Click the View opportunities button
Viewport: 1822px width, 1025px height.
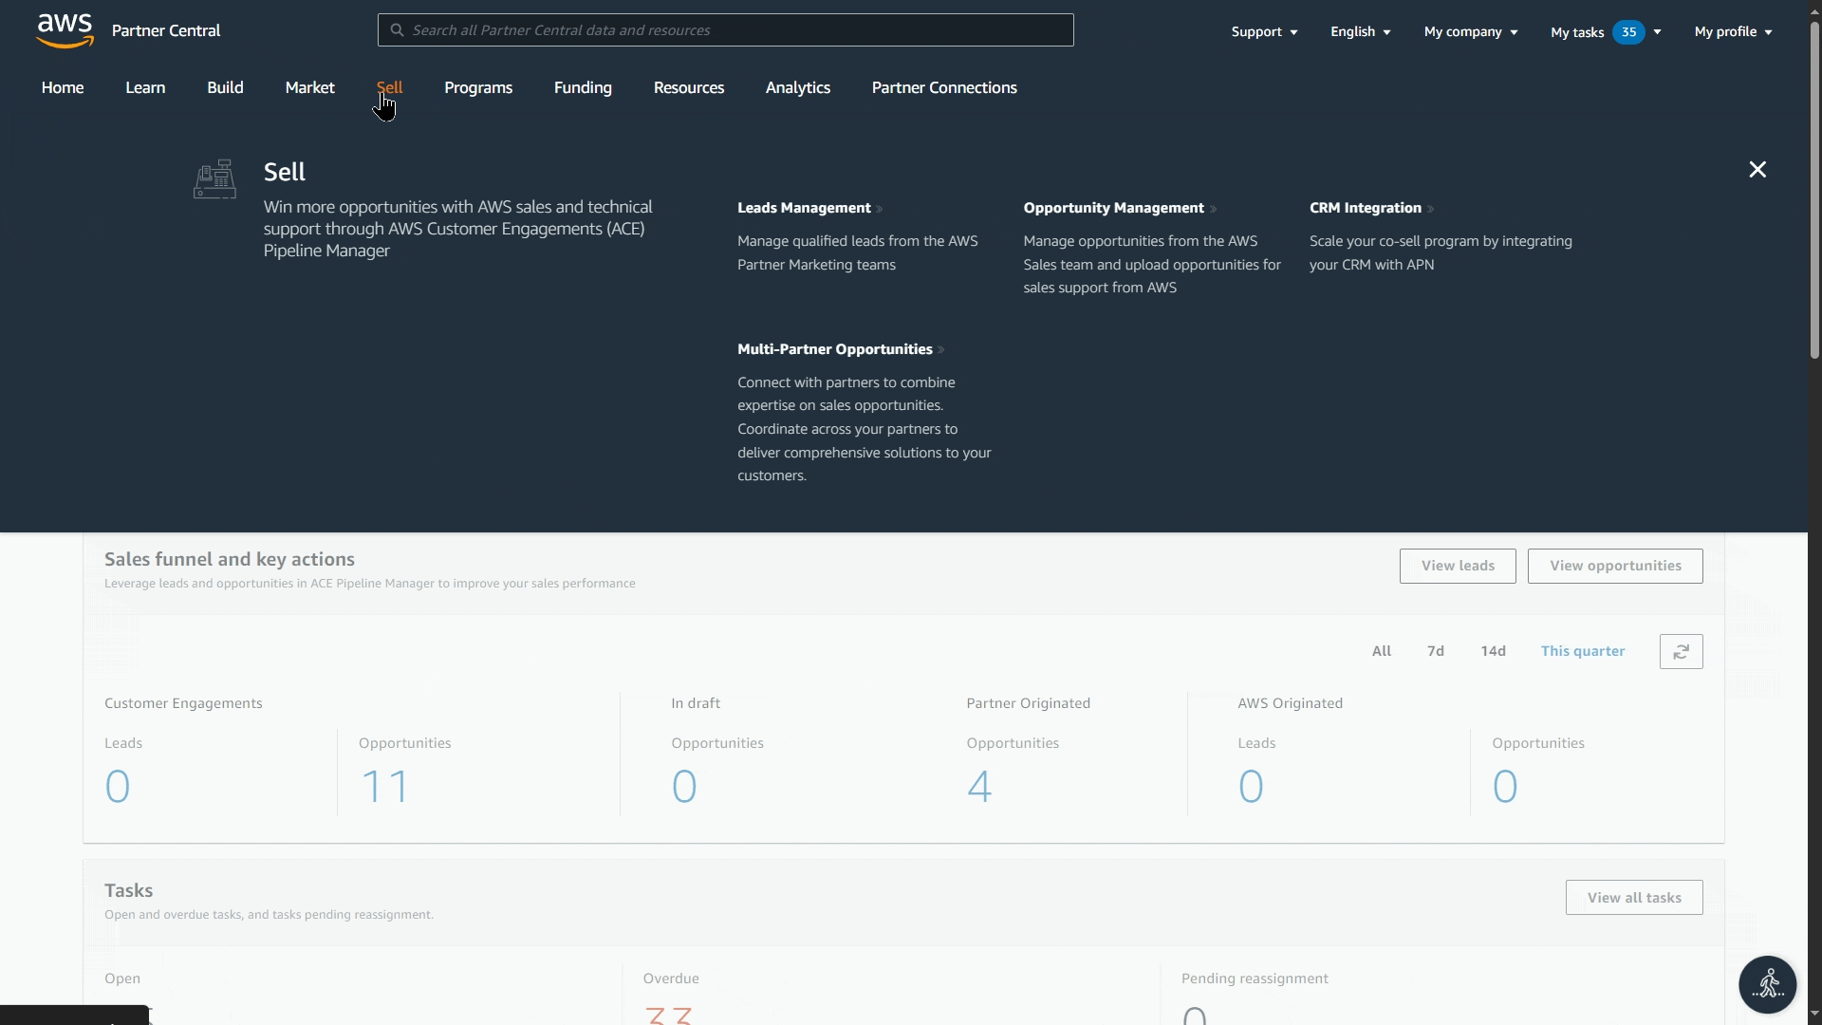click(1614, 566)
